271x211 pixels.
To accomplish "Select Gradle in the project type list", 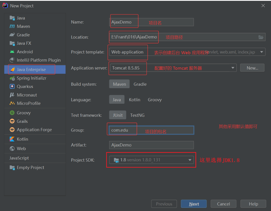I will (x=35, y=35).
